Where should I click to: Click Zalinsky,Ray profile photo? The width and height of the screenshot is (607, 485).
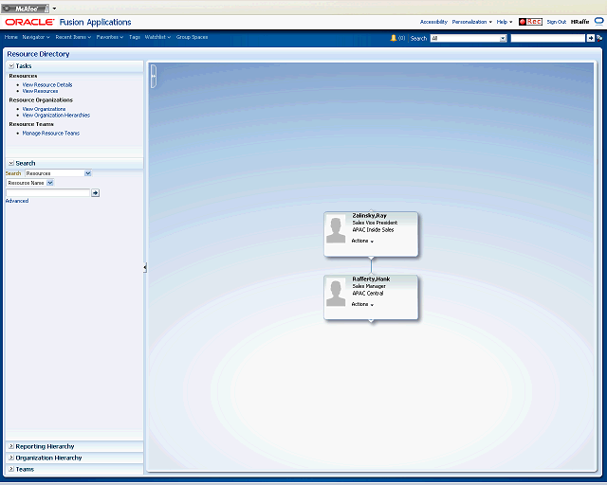point(336,230)
